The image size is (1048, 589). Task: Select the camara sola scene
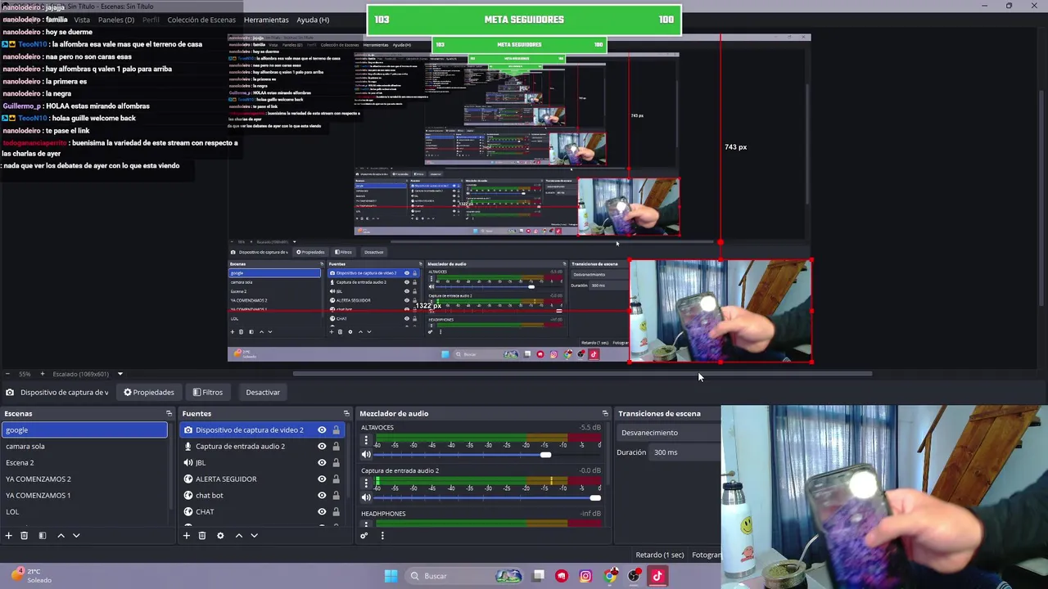click(x=84, y=447)
